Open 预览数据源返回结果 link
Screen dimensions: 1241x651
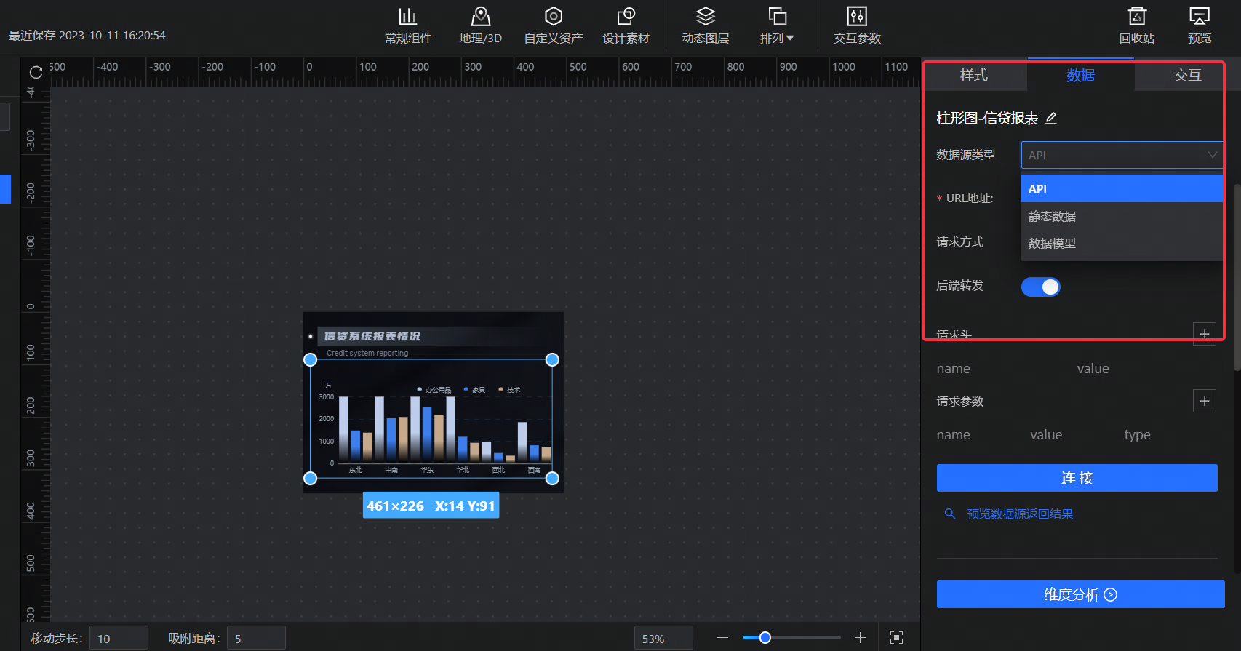pos(1019,514)
